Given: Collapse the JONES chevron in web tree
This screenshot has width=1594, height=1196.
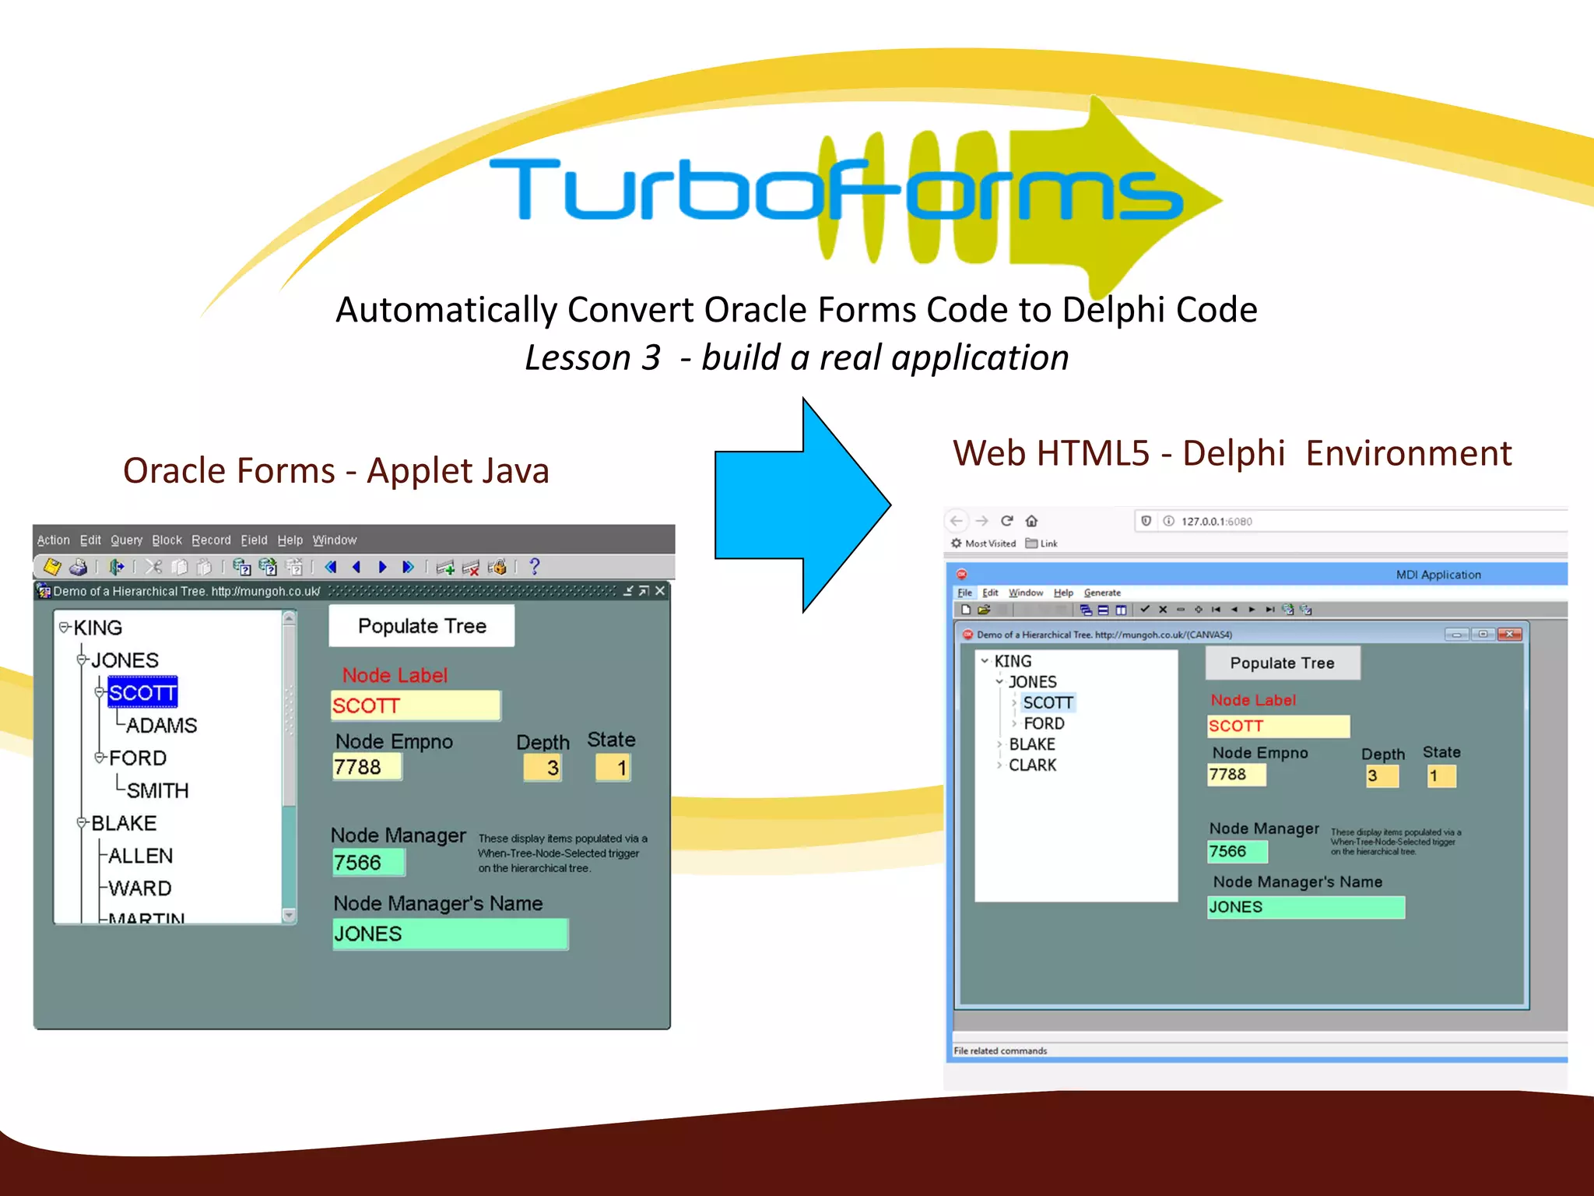Looking at the screenshot, I should pyautogui.click(x=999, y=681).
